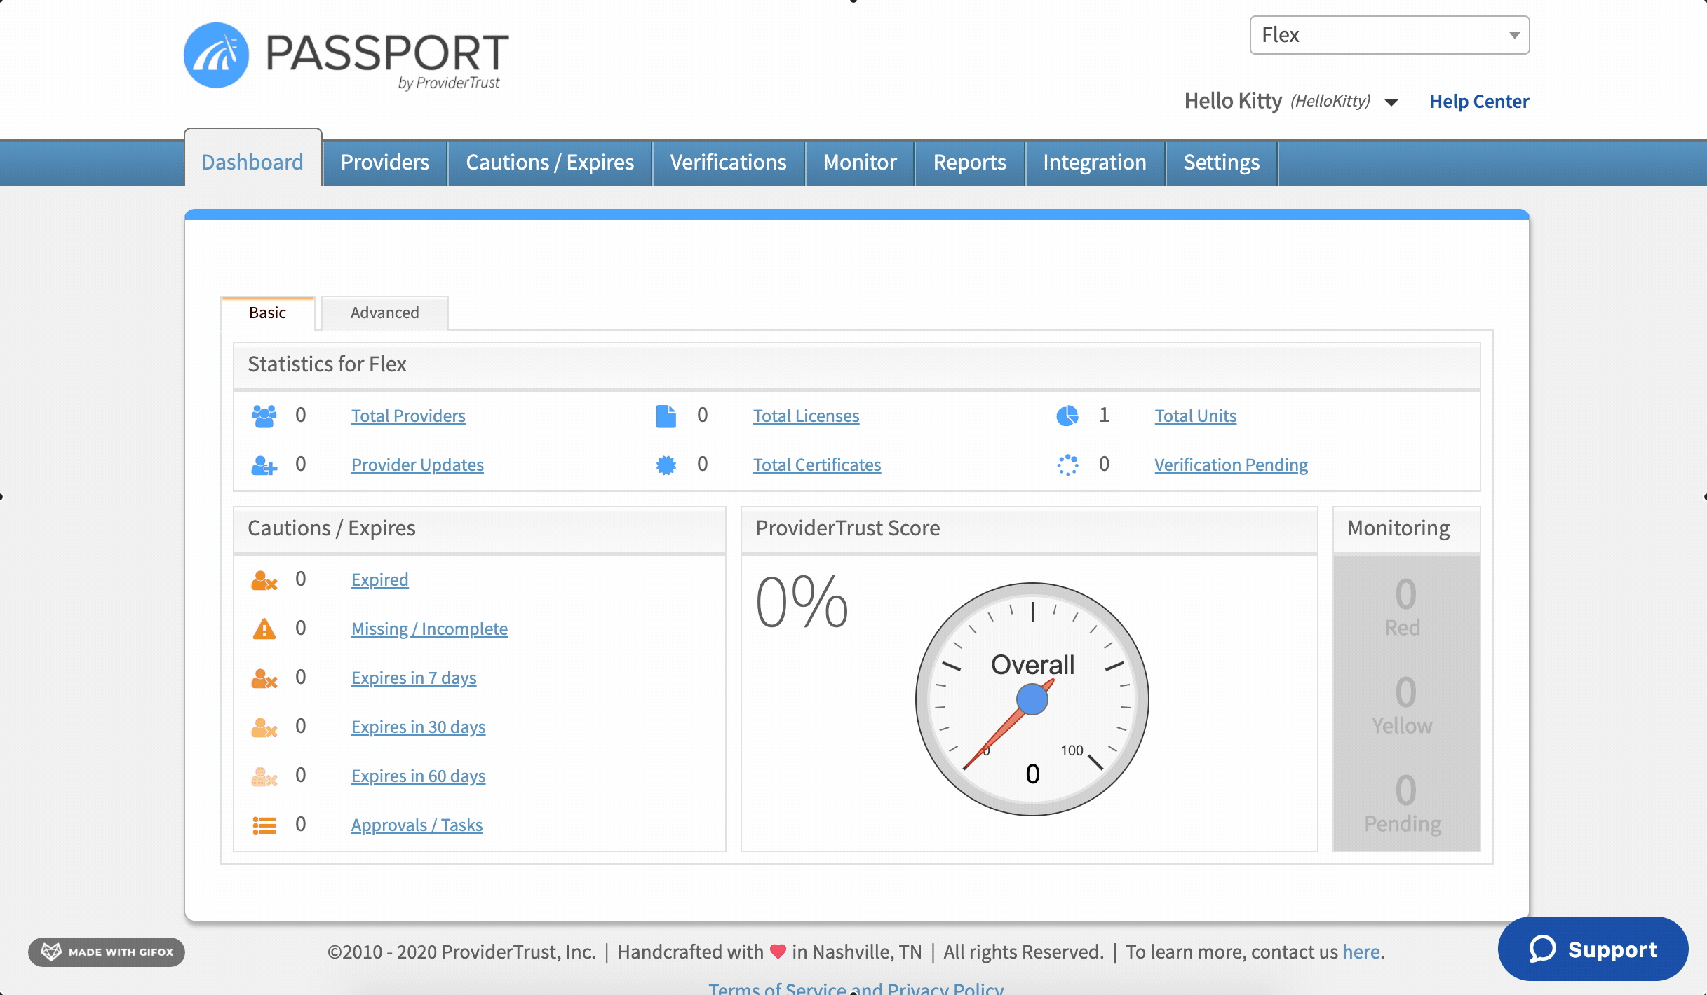The width and height of the screenshot is (1707, 995).
Task: Open the Provider Updates link
Action: point(417,465)
